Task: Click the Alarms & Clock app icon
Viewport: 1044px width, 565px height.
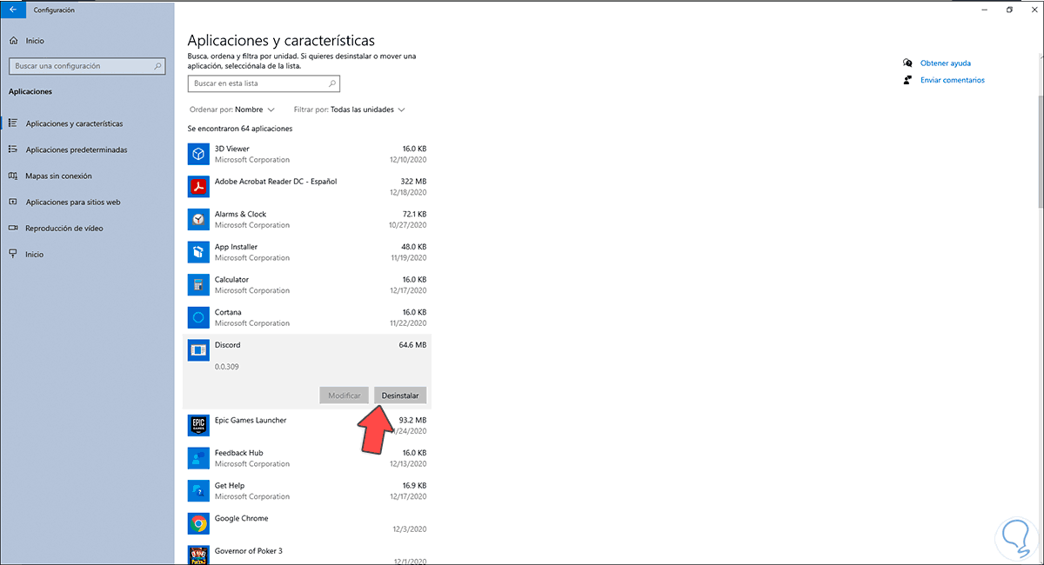Action: (x=198, y=219)
